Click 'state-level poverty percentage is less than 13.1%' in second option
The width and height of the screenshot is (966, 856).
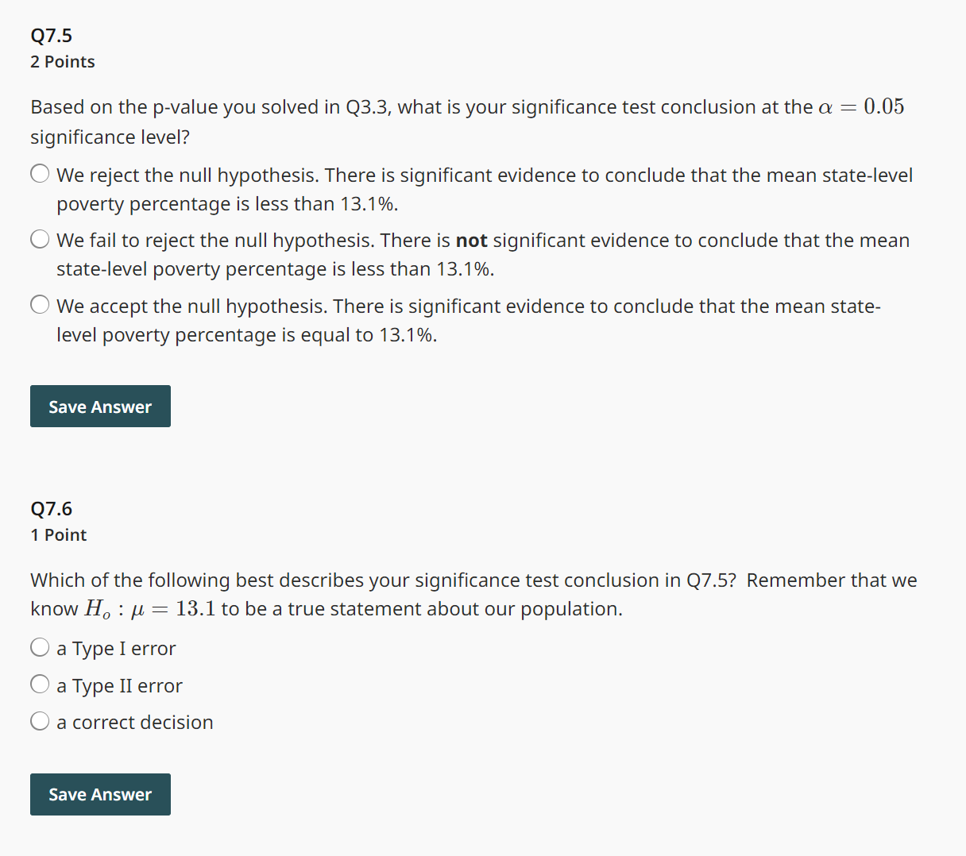[276, 269]
